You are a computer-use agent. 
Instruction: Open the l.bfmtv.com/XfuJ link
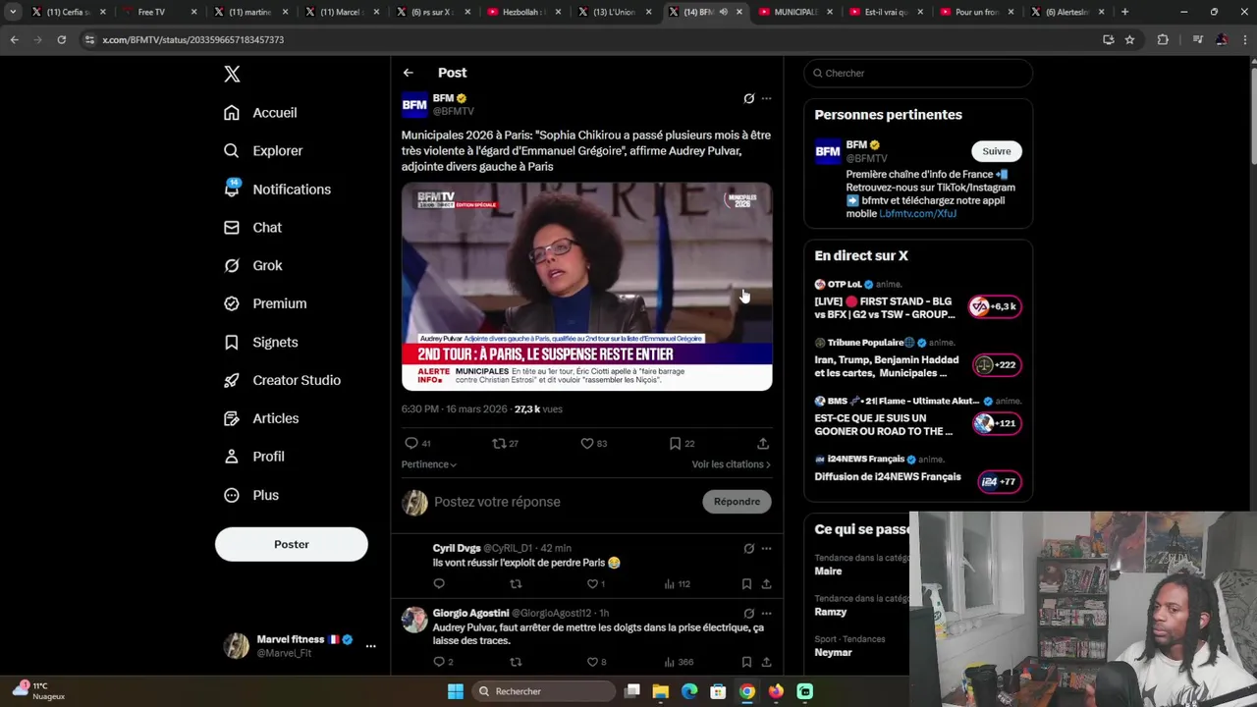(918, 213)
